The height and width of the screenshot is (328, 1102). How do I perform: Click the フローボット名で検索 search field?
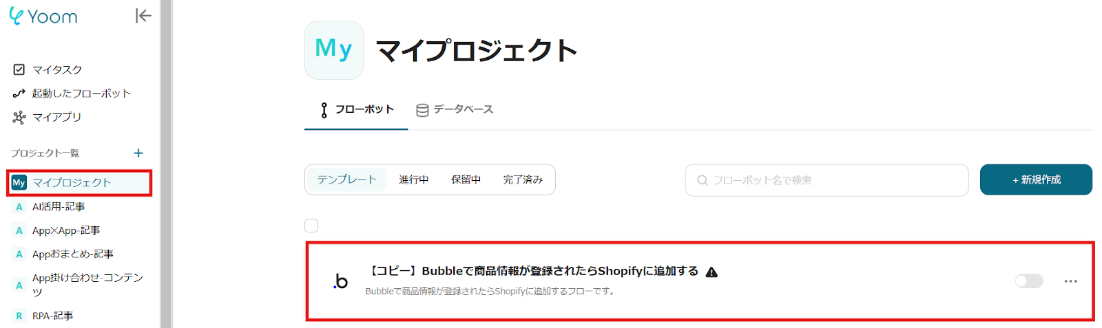[x=826, y=180]
